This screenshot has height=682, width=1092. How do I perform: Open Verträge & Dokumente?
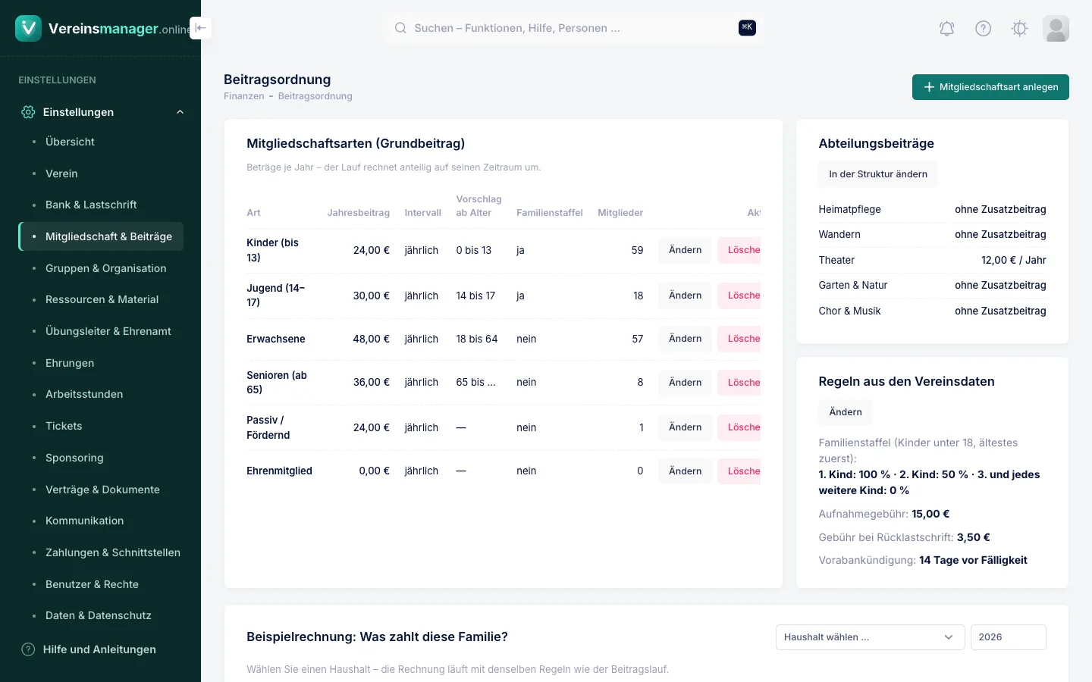[x=101, y=490]
